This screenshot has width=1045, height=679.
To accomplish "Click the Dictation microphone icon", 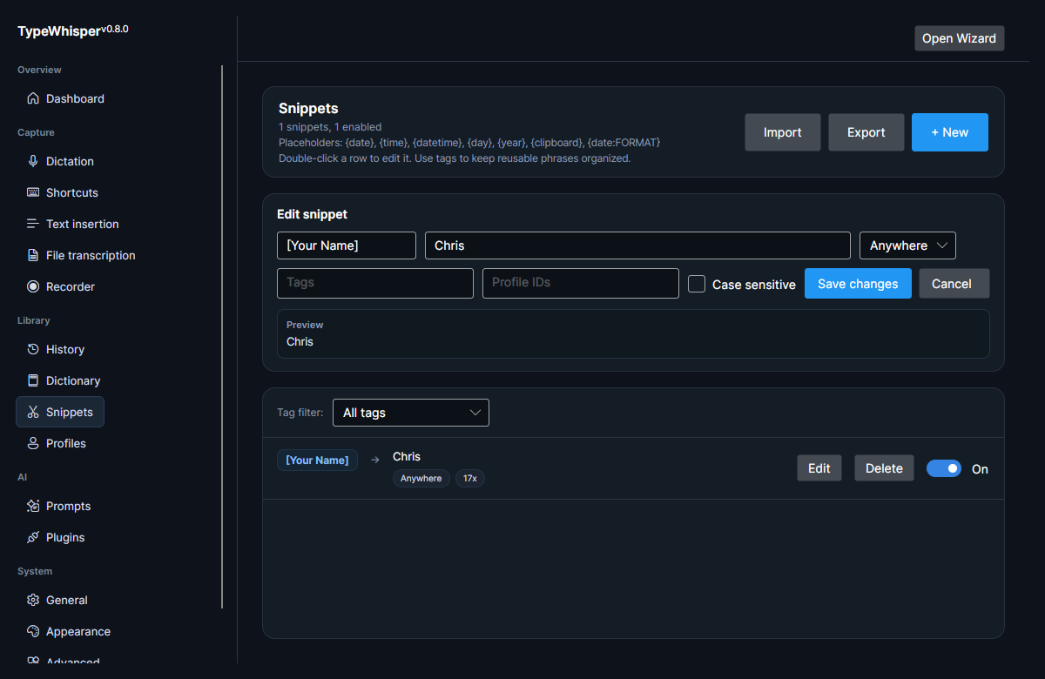I will 33,161.
